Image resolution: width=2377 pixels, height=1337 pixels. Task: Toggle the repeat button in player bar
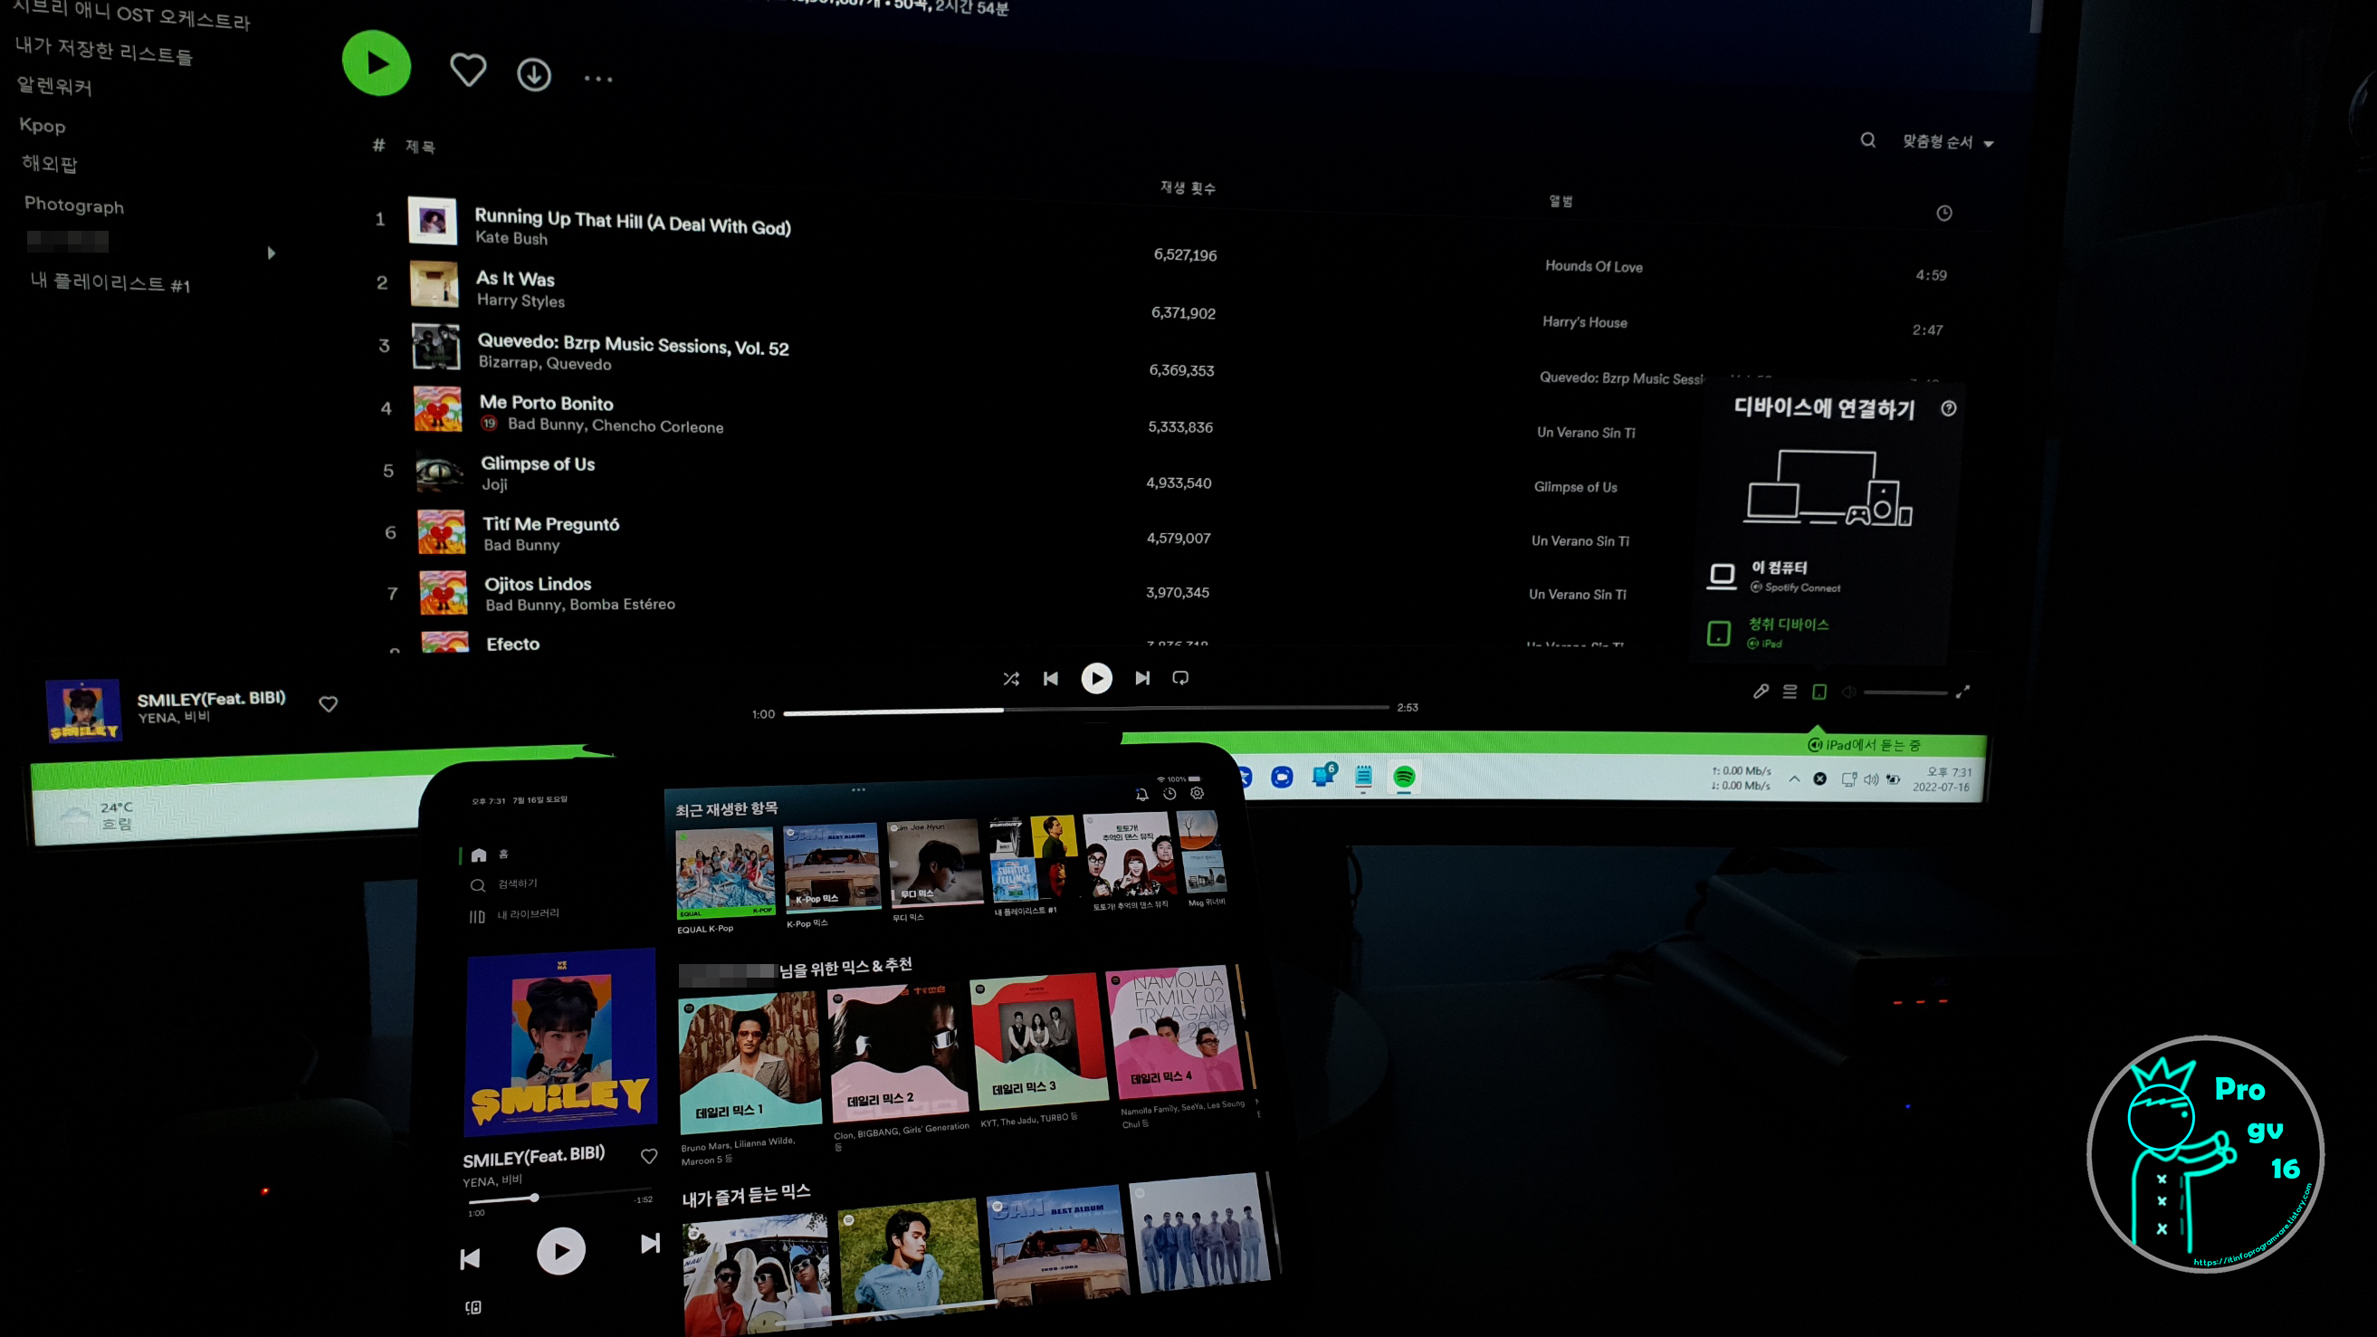(x=1180, y=678)
